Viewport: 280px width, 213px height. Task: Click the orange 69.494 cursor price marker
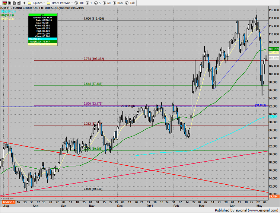click(x=273, y=196)
